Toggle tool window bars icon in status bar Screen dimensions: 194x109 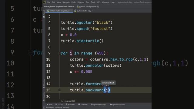(x=44, y=107)
